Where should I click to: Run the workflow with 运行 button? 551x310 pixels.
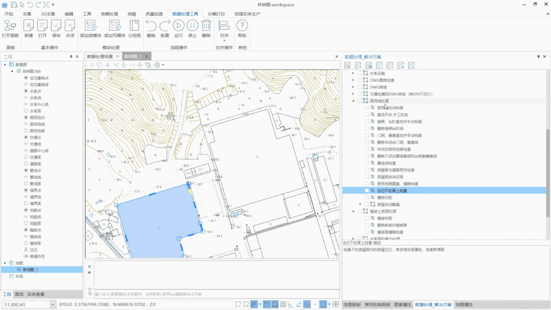(179, 26)
